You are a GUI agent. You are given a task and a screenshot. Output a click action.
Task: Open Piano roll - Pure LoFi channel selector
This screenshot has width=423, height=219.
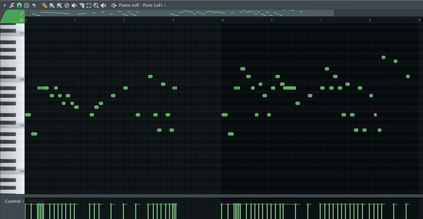coord(140,5)
